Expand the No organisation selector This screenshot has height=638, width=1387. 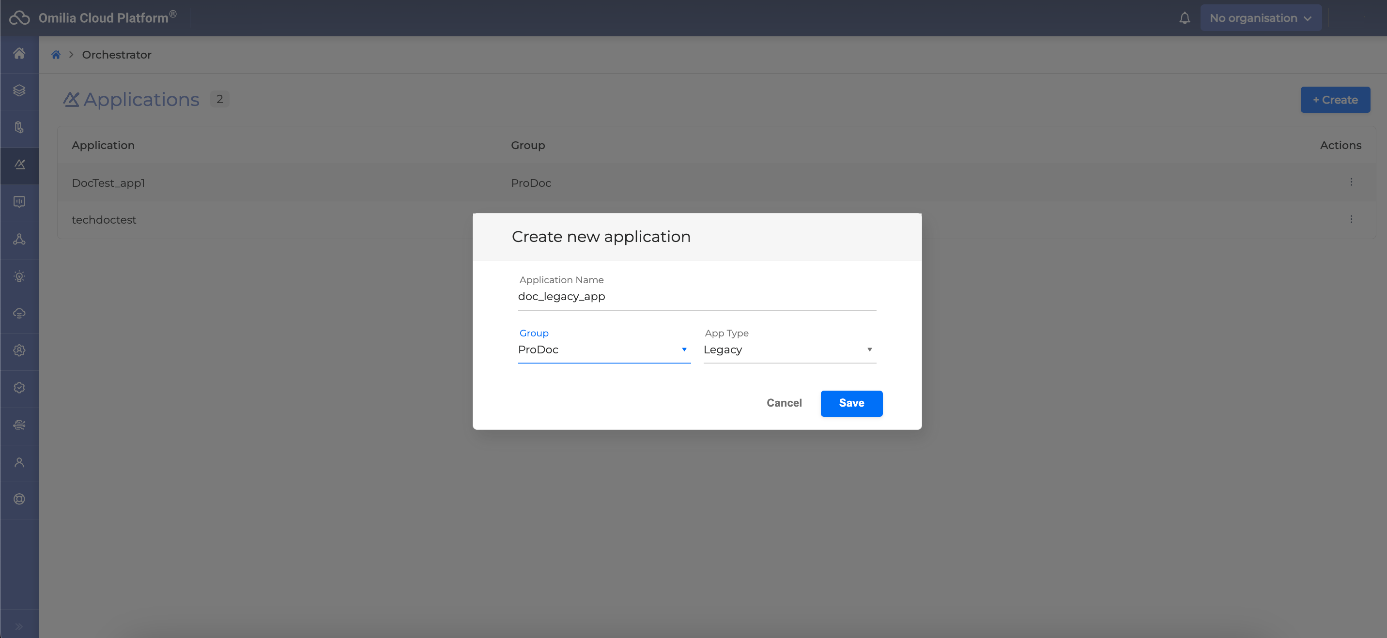point(1260,18)
